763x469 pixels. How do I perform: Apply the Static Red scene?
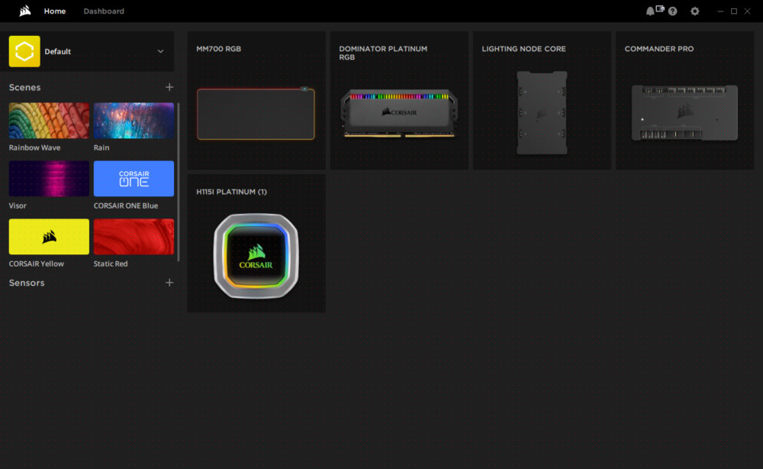pos(134,236)
